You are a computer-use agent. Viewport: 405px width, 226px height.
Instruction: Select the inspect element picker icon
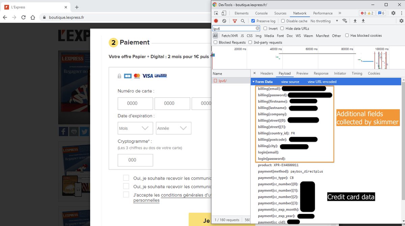pos(216,13)
